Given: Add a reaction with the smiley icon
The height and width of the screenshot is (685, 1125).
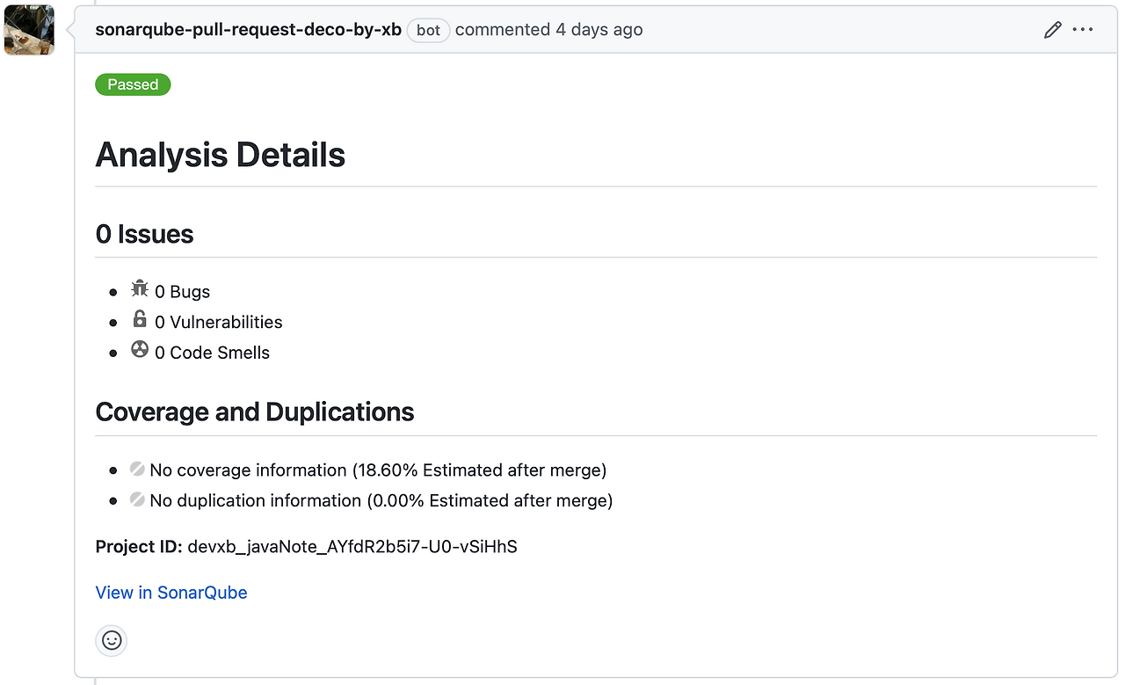Looking at the screenshot, I should click(112, 640).
